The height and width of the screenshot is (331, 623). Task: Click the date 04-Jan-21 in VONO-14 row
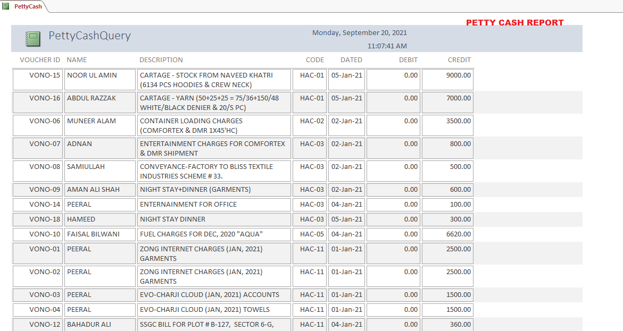pyautogui.click(x=346, y=205)
